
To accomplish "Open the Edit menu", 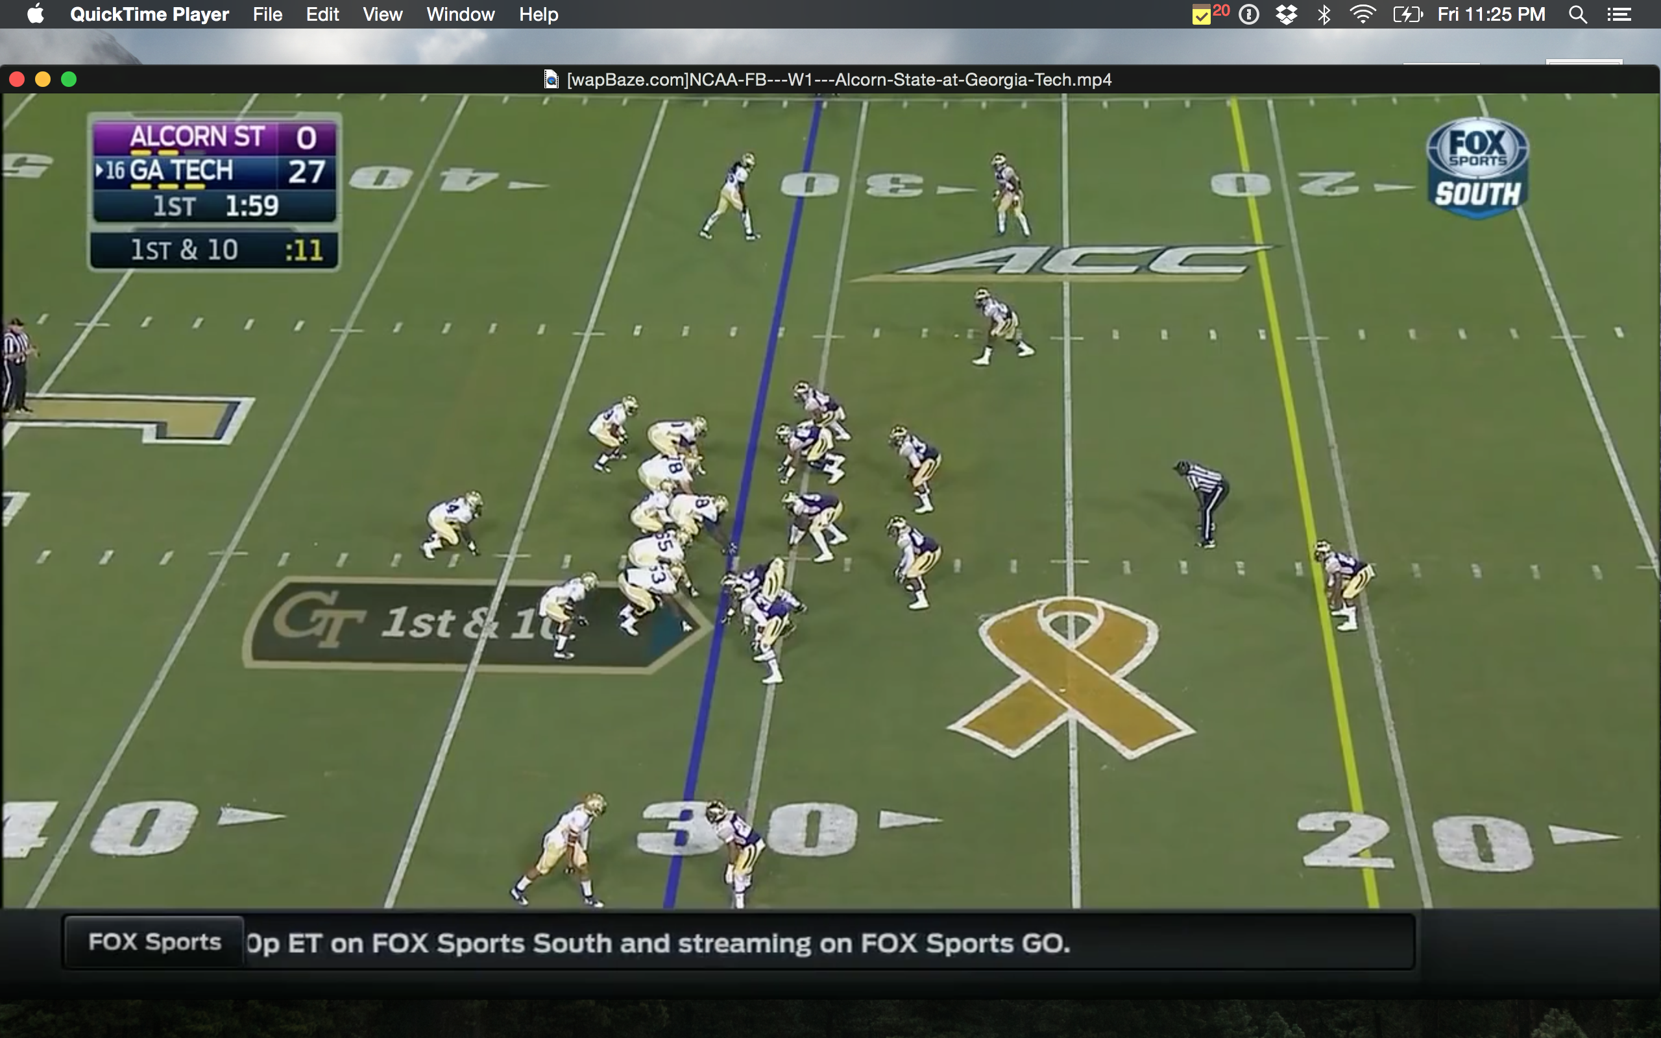I will (x=322, y=14).
